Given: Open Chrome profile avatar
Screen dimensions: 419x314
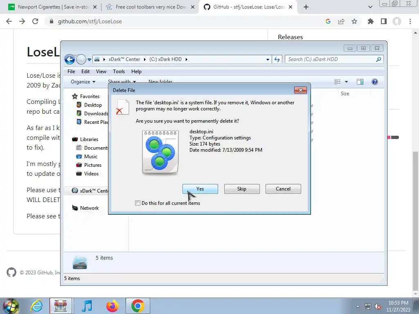Looking at the screenshot, I should [397, 21].
